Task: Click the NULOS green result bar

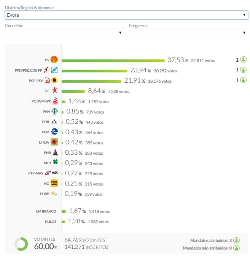Action: tap(63, 222)
